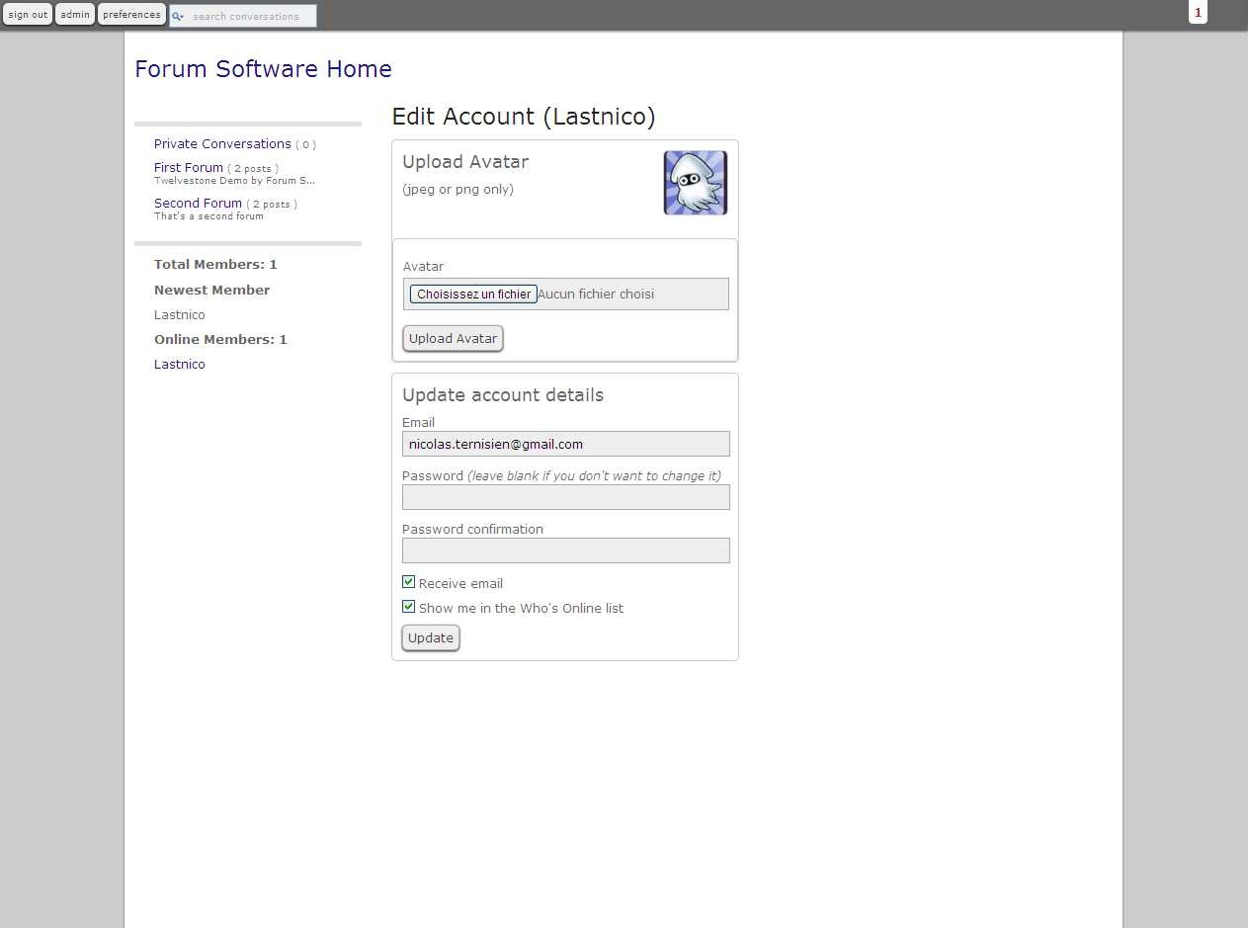Uncheck Show me in Who's Online list

pyautogui.click(x=409, y=607)
